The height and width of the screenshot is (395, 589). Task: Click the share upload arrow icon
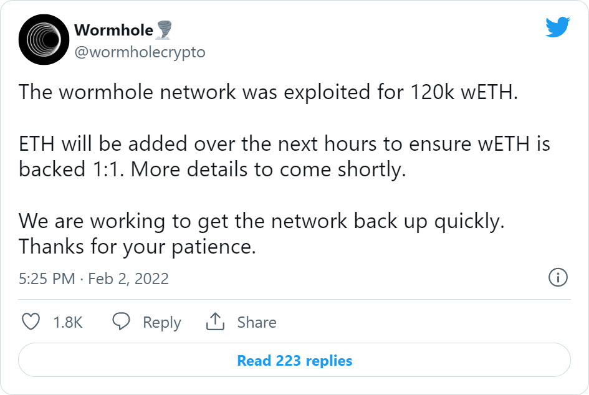pyautogui.click(x=214, y=321)
